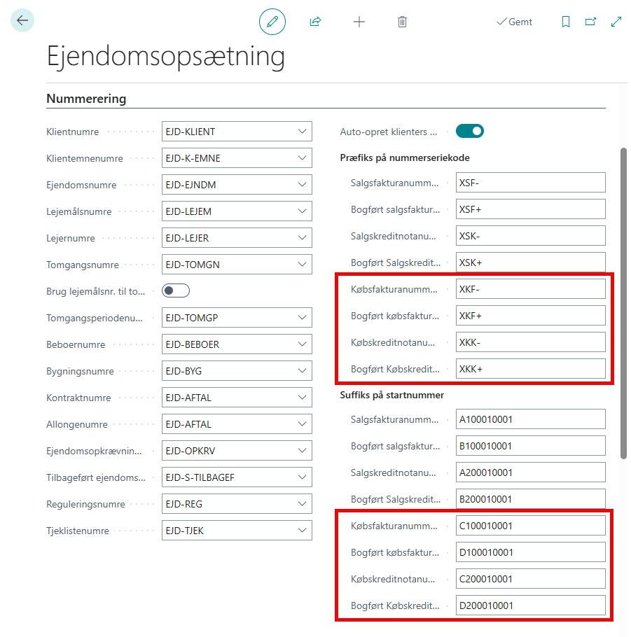Open the Allongenumre dropdown
Screen dimensions: 631x637
[302, 424]
